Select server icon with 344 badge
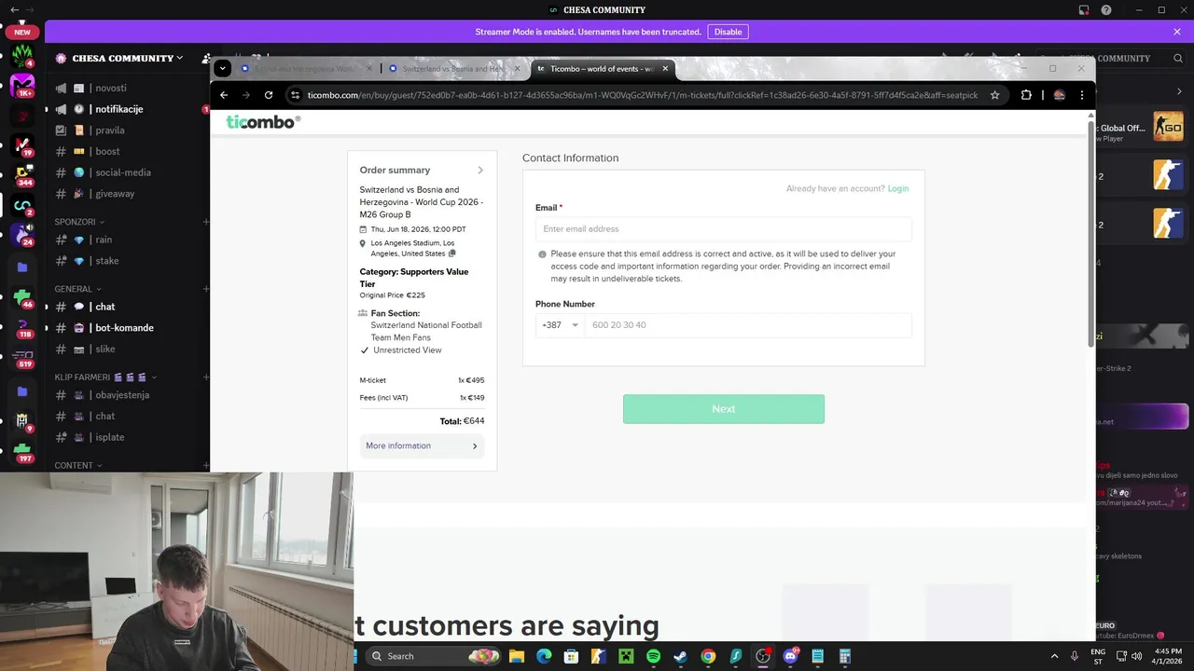The image size is (1194, 671). pyautogui.click(x=22, y=175)
